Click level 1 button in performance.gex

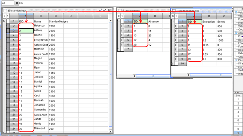click(176, 16)
